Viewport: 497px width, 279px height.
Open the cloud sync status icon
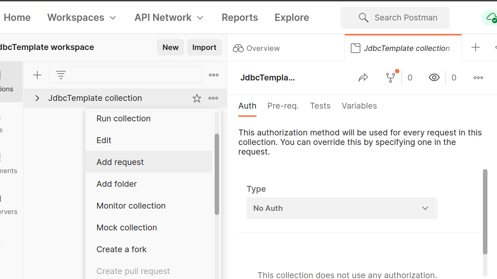491,18
